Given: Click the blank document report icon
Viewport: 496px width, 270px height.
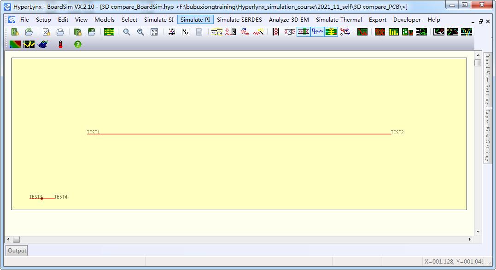Looking at the screenshot, I should pos(199,32).
